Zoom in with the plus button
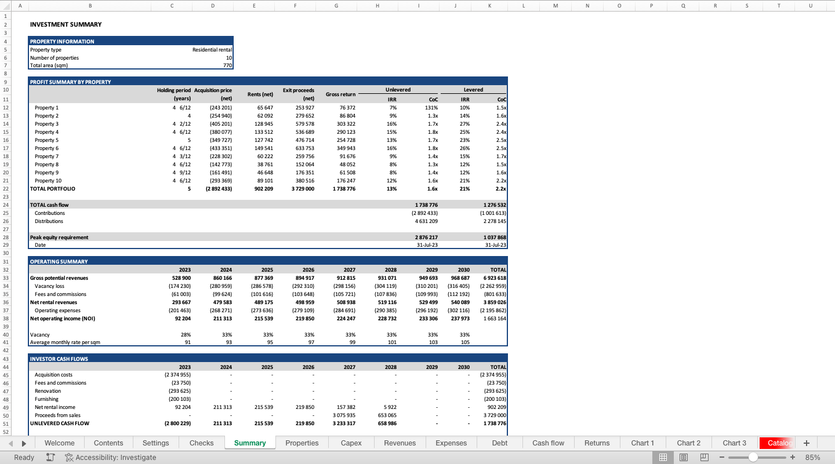 point(793,457)
